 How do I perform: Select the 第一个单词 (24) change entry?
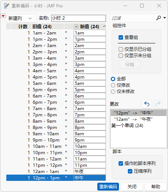click(139, 126)
